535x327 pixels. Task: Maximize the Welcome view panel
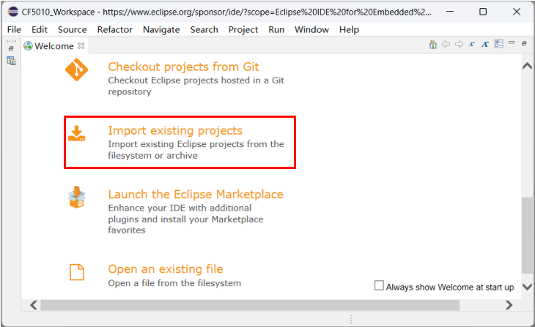(524, 45)
